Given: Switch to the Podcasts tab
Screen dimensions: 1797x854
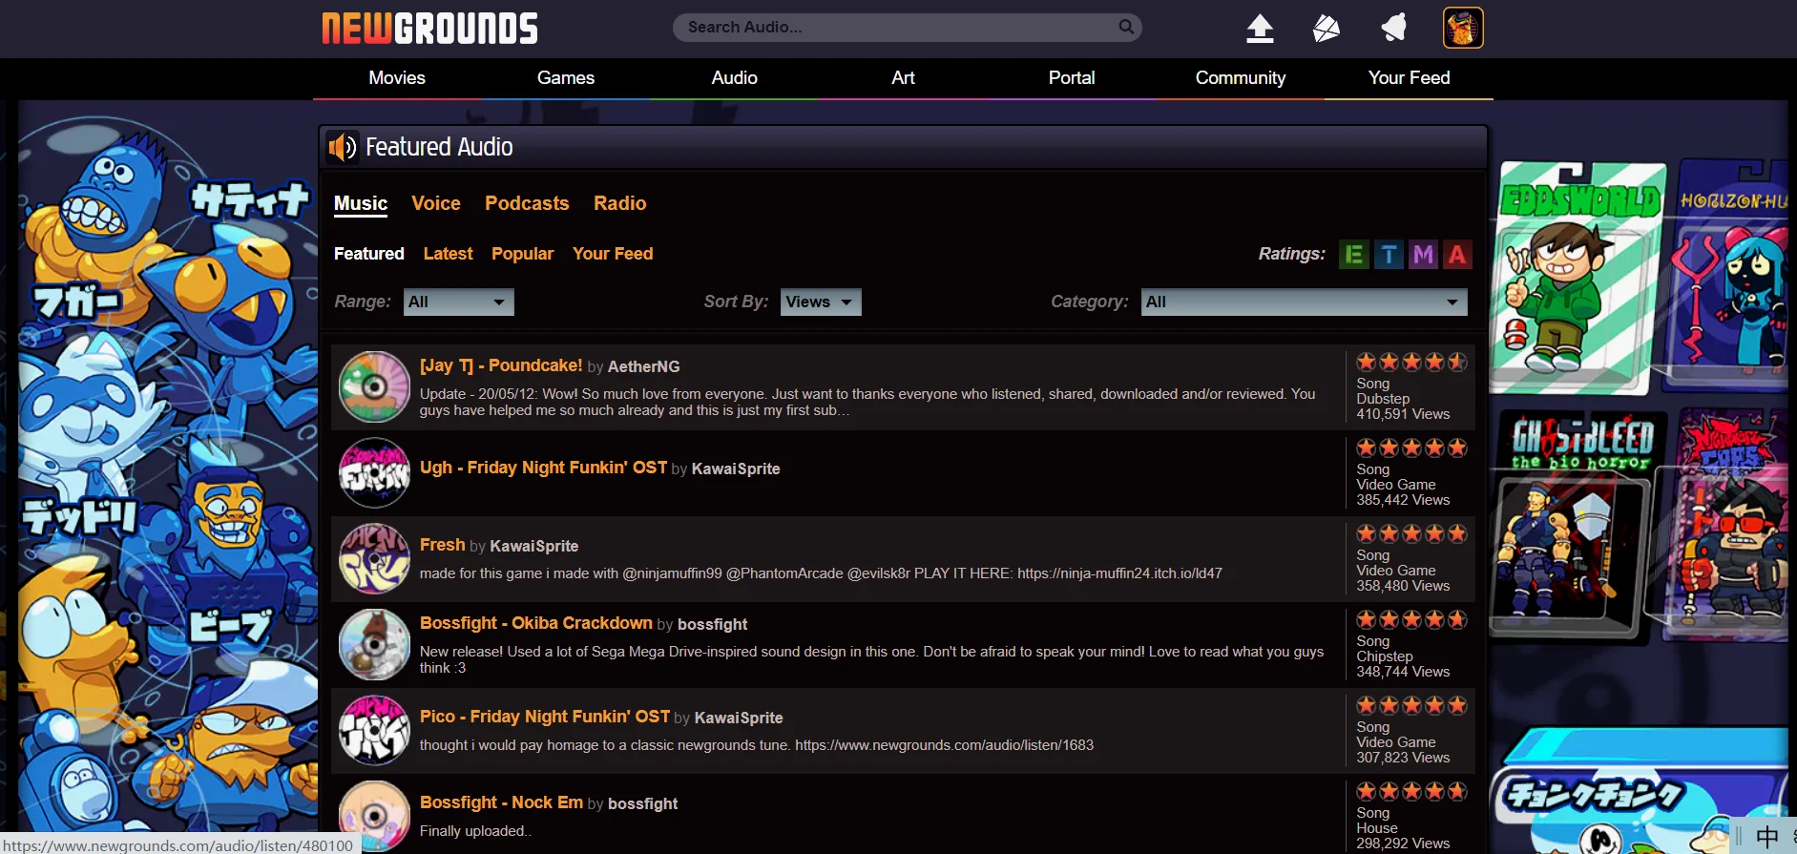Looking at the screenshot, I should 527,203.
